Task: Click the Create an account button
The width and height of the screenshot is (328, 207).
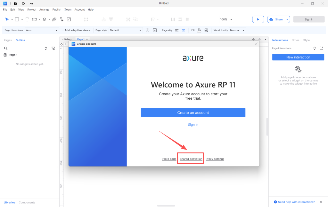Action: [193, 113]
